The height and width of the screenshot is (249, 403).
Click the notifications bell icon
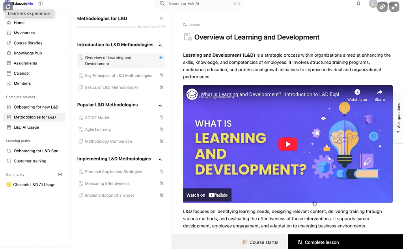(x=358, y=4)
